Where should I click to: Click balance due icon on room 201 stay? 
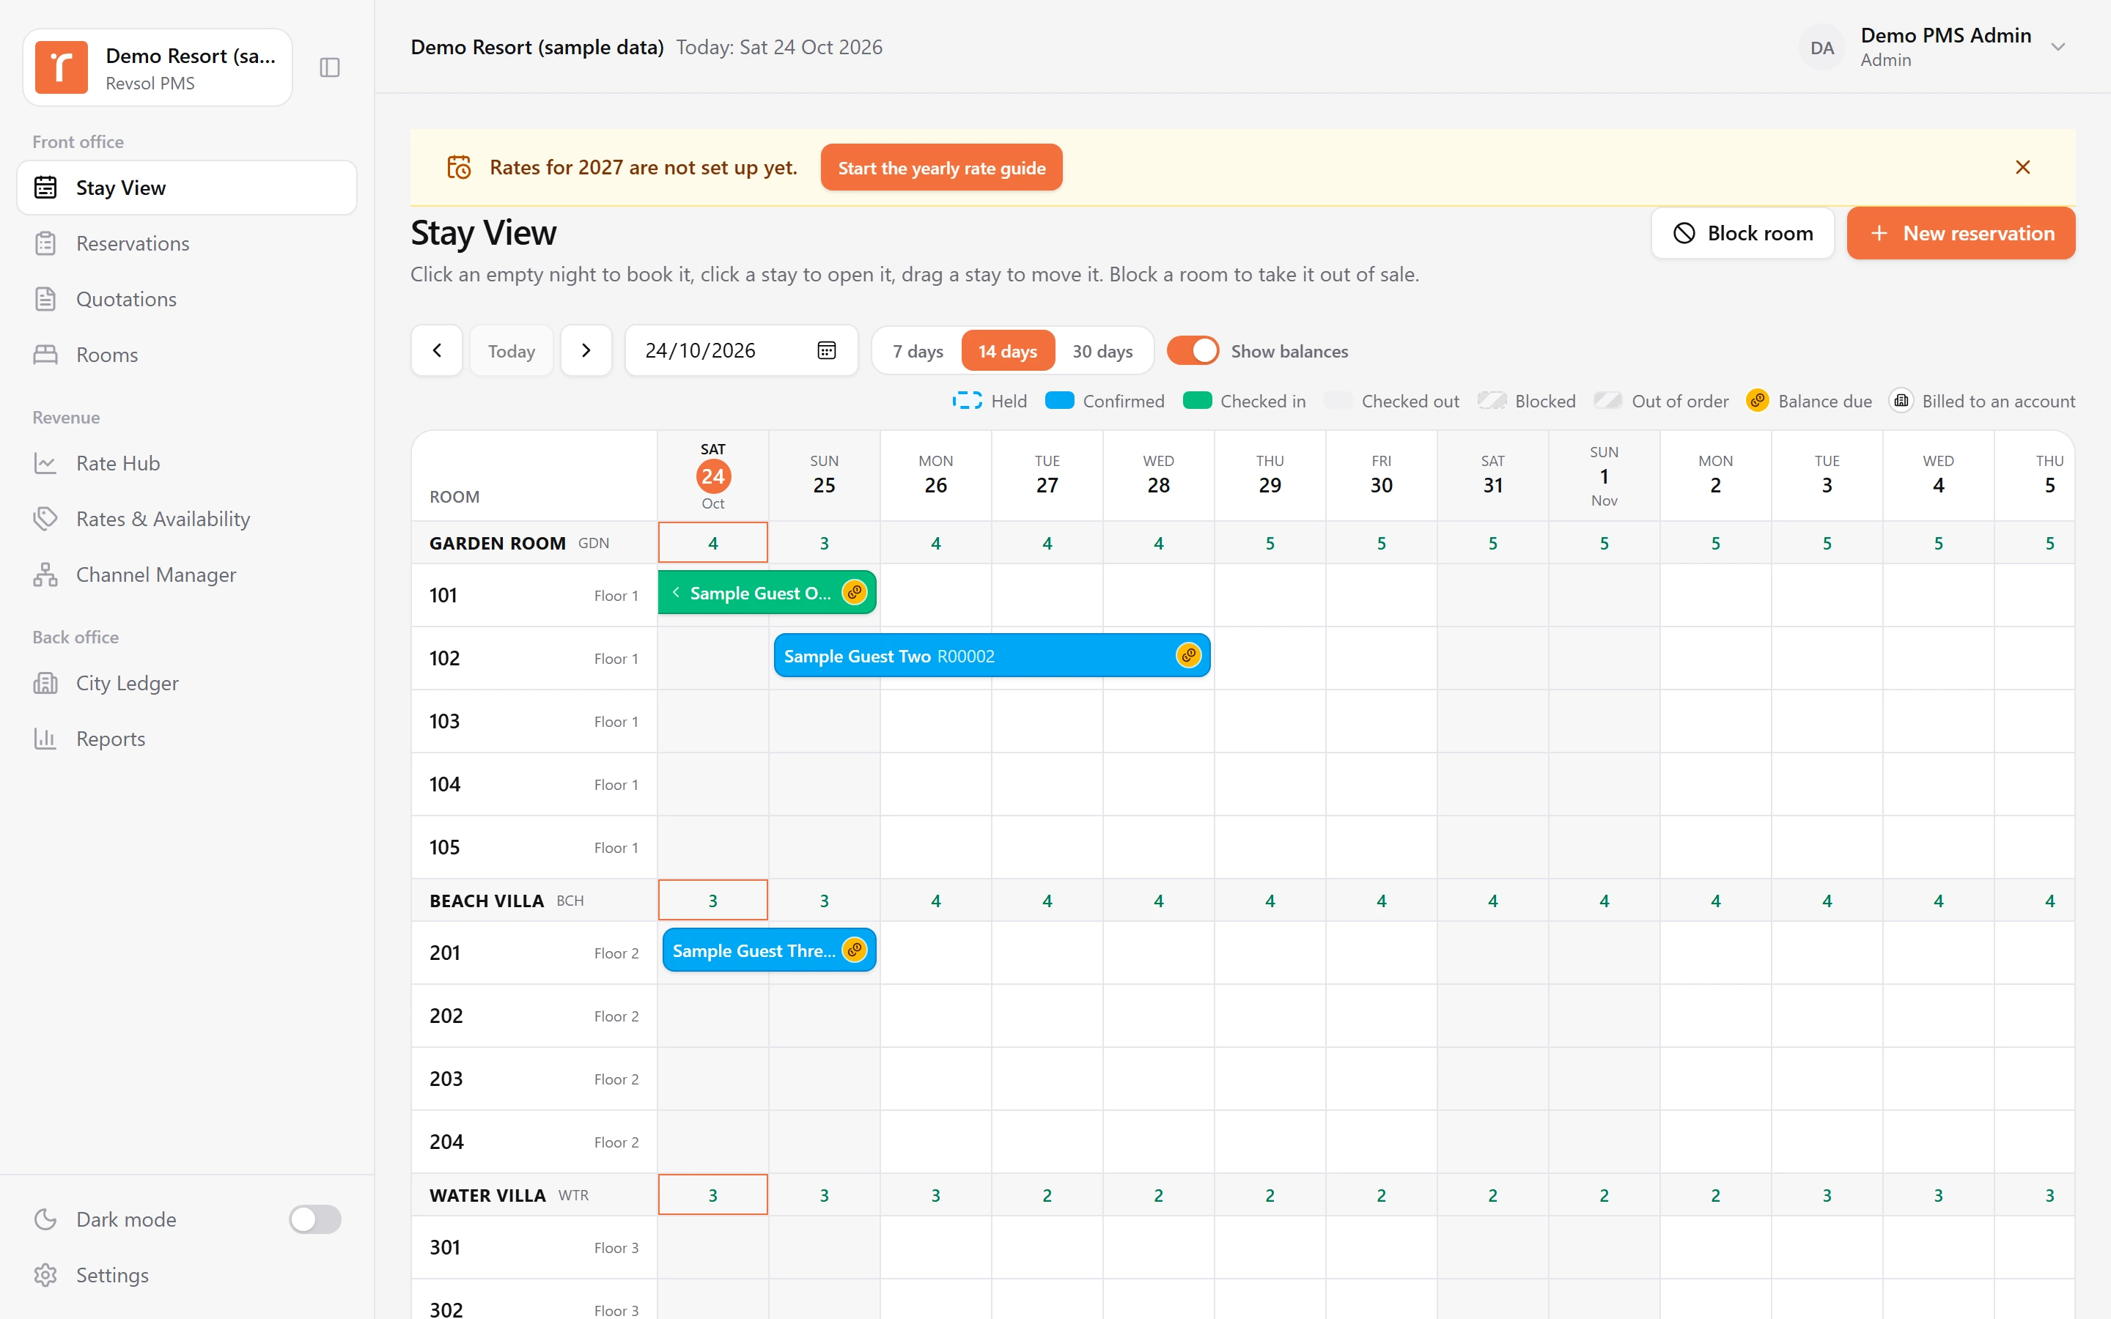tap(854, 950)
